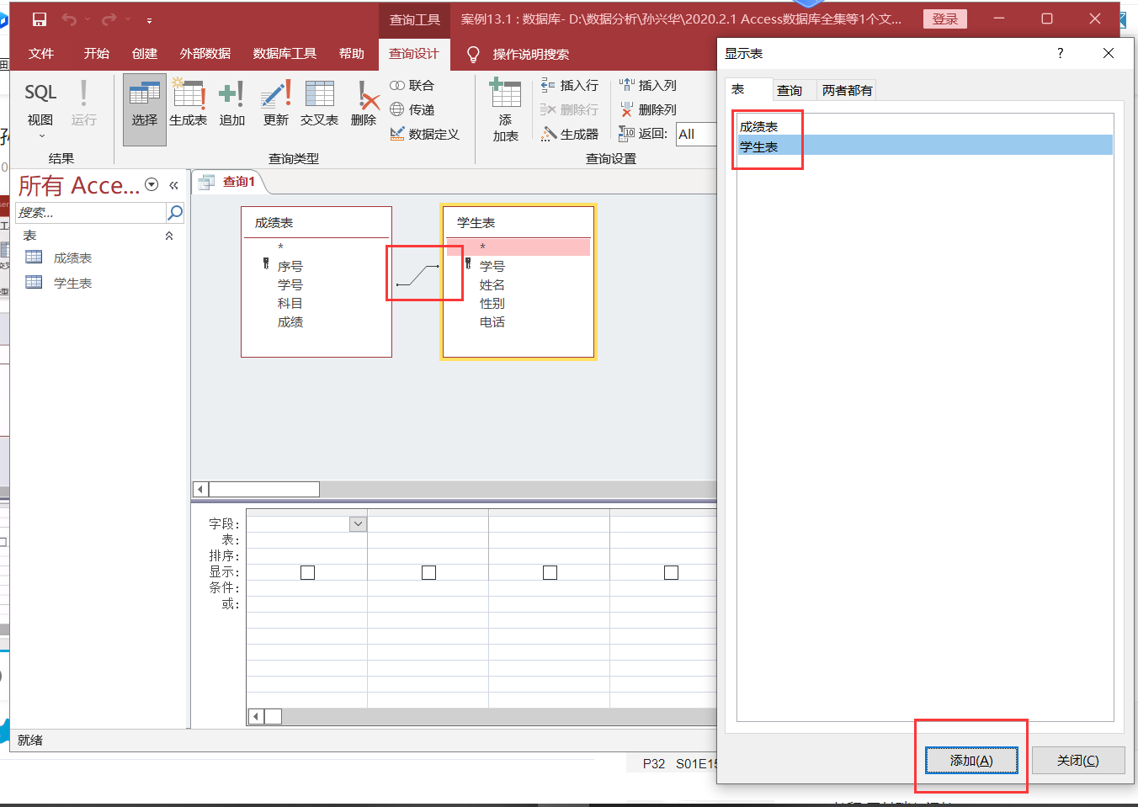The image size is (1138, 807).
Task: Tick the 显示 checkbox in third grid column
Action: 550,572
